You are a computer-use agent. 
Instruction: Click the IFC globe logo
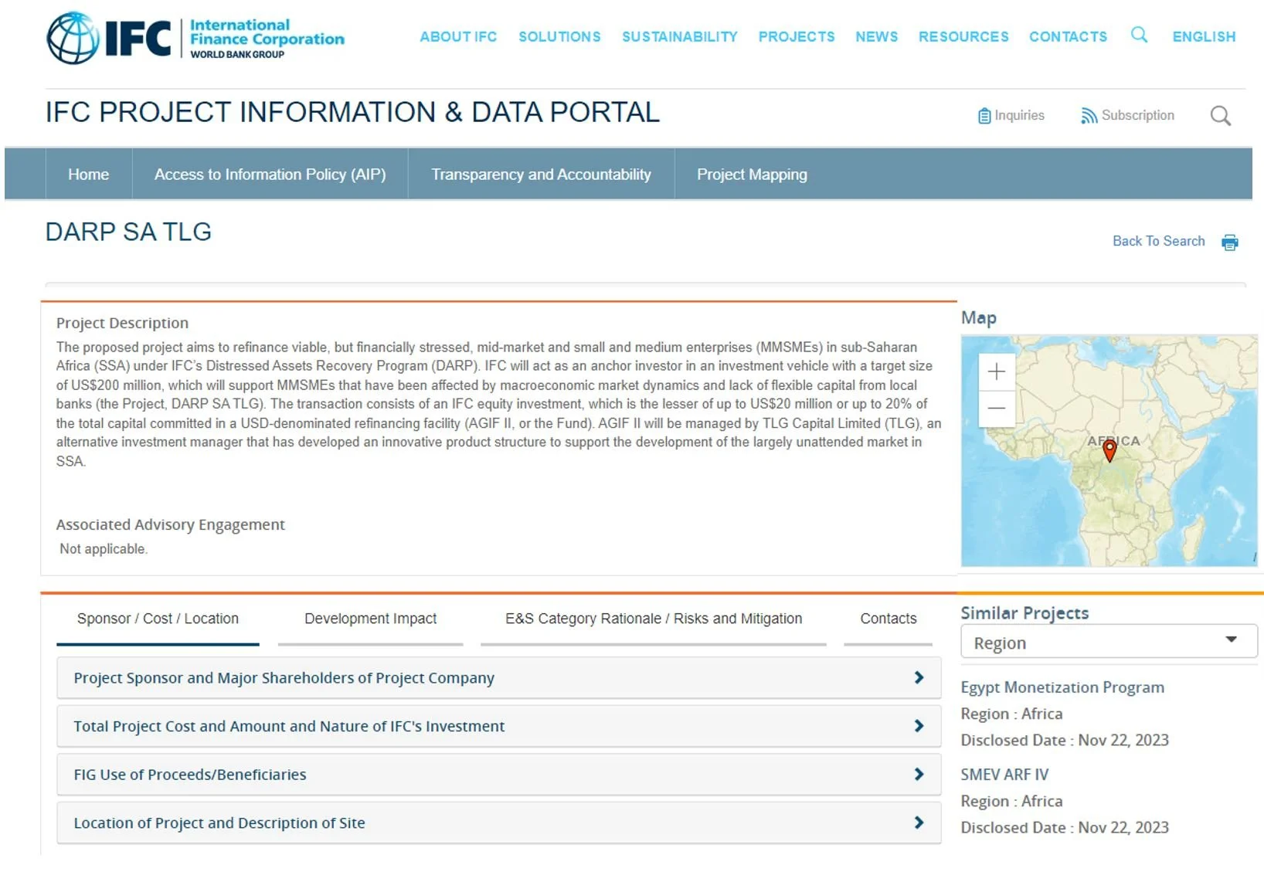(x=73, y=38)
